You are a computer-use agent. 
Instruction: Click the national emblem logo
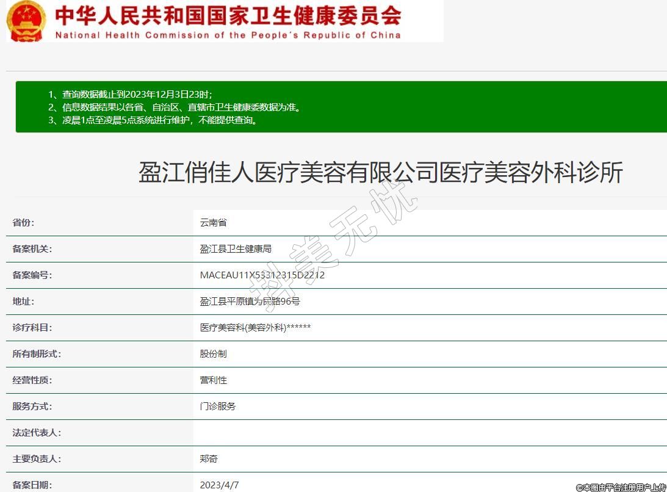click(x=26, y=21)
